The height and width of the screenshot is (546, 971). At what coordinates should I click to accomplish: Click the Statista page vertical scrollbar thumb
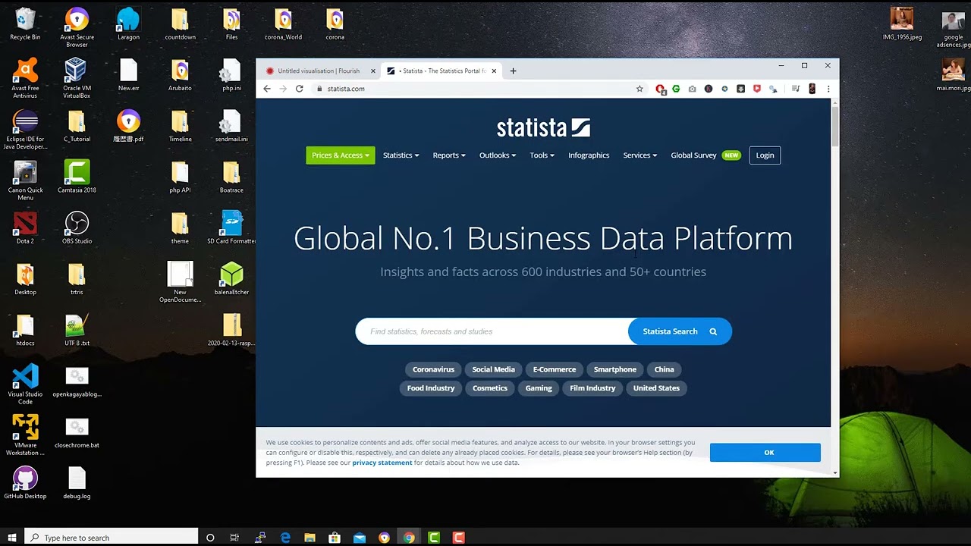pyautogui.click(x=835, y=127)
